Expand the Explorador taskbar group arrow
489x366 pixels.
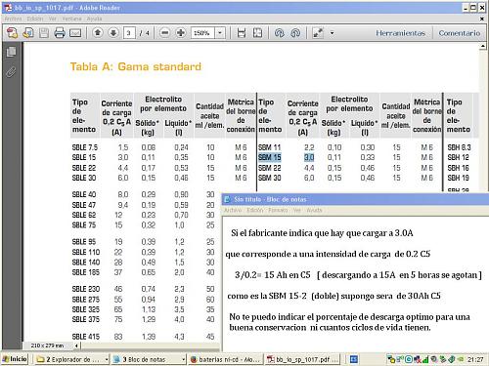click(x=107, y=359)
